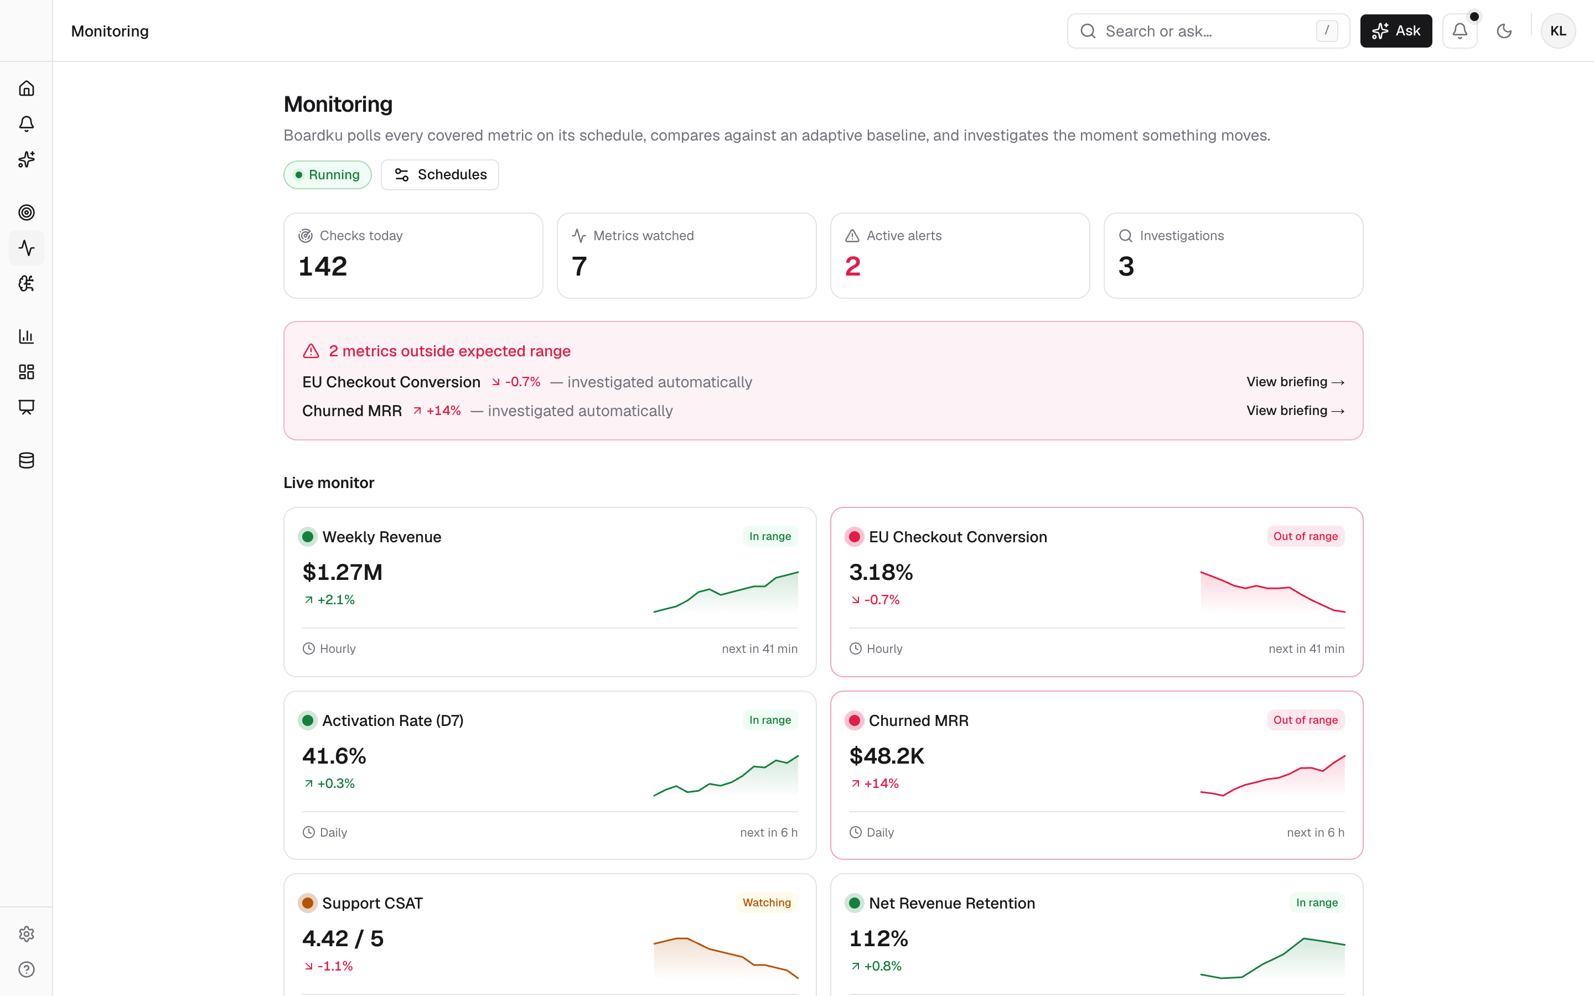Click EU Checkout Conversion in alert banner

(391, 382)
